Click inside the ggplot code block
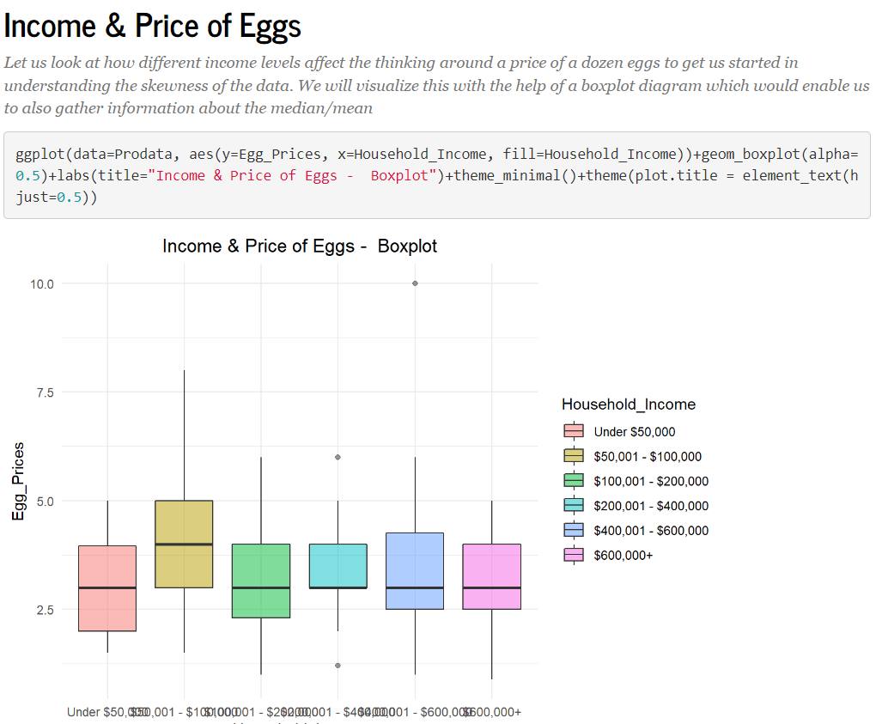882x724 pixels. 437,175
